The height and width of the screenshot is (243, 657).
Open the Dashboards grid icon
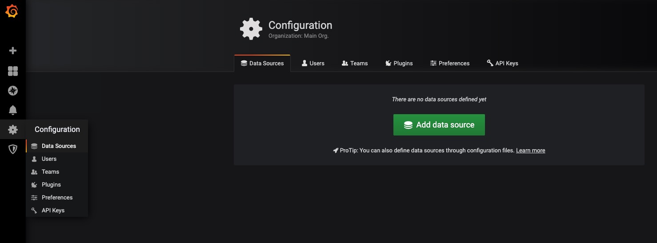point(13,71)
